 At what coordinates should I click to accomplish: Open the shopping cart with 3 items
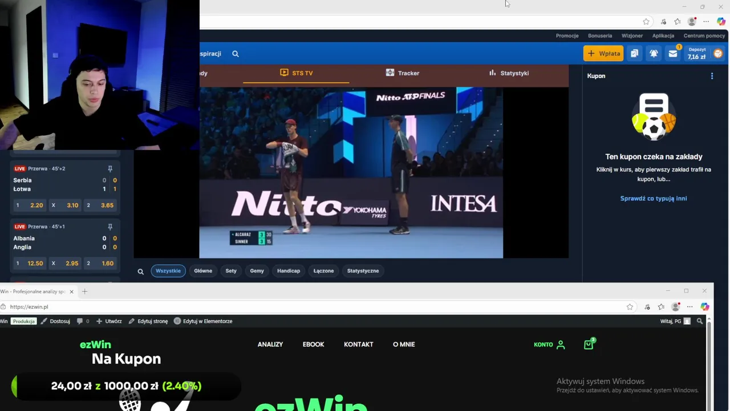589,344
